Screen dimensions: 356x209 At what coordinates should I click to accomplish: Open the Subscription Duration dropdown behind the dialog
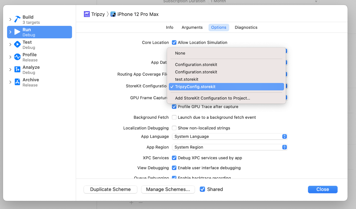[263, 1]
